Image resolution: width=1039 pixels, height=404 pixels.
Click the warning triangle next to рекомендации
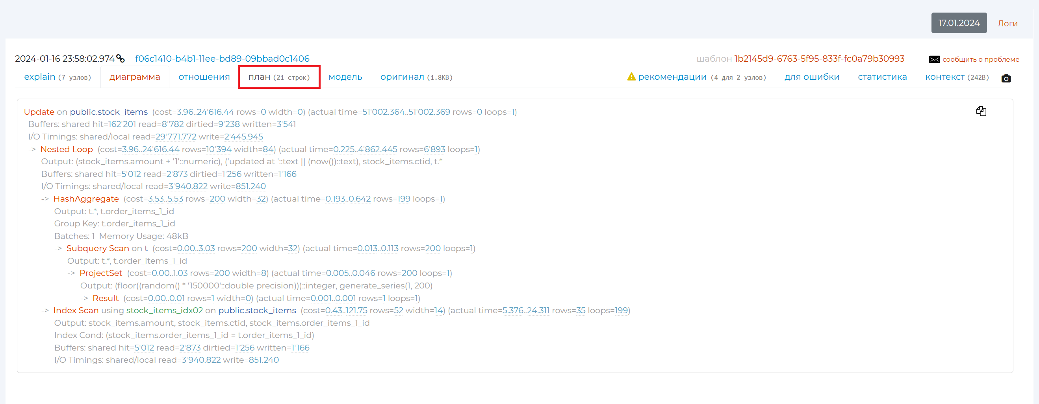coord(631,77)
